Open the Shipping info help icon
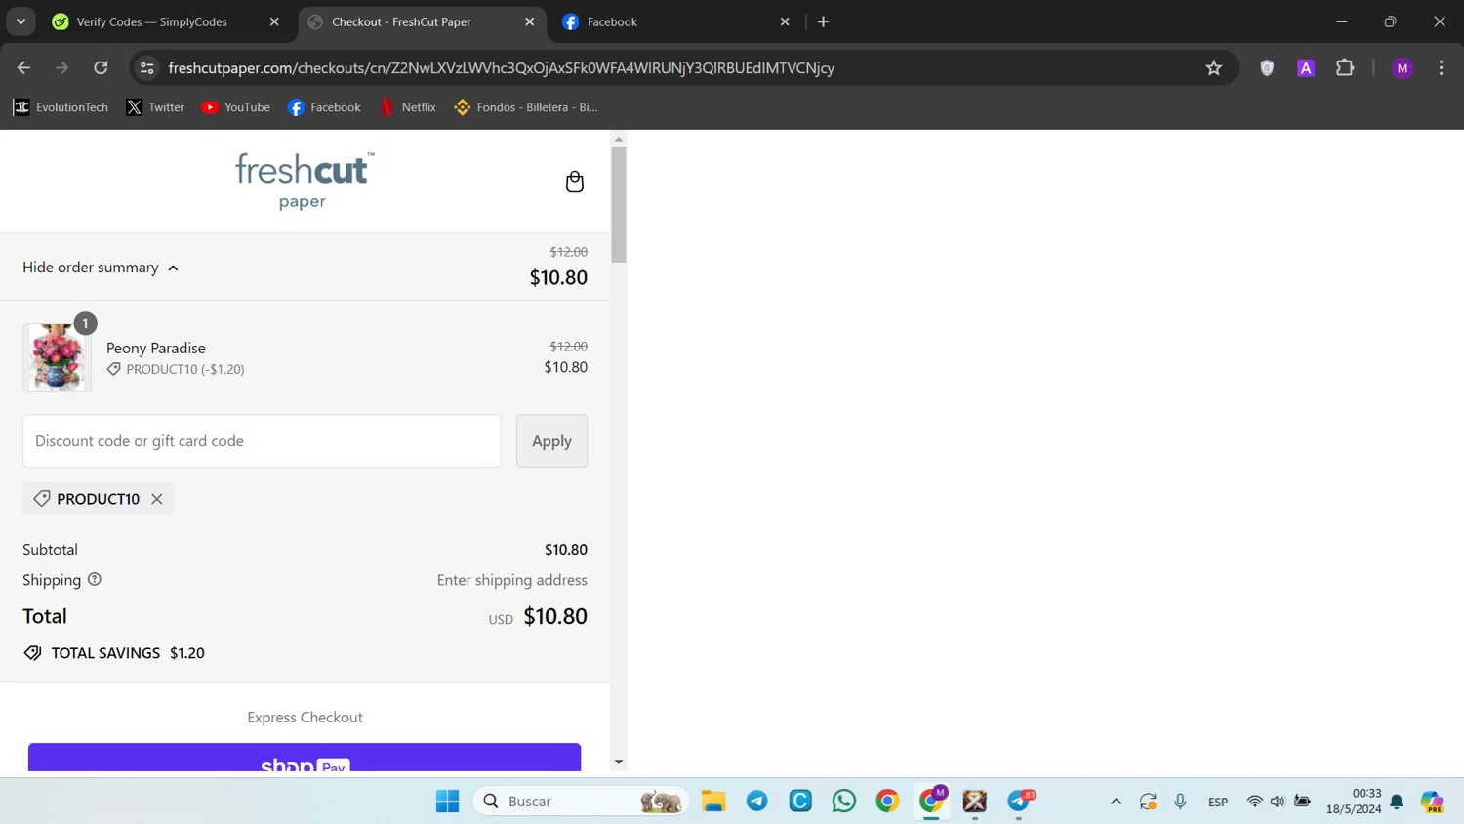This screenshot has height=824, width=1464. click(95, 579)
